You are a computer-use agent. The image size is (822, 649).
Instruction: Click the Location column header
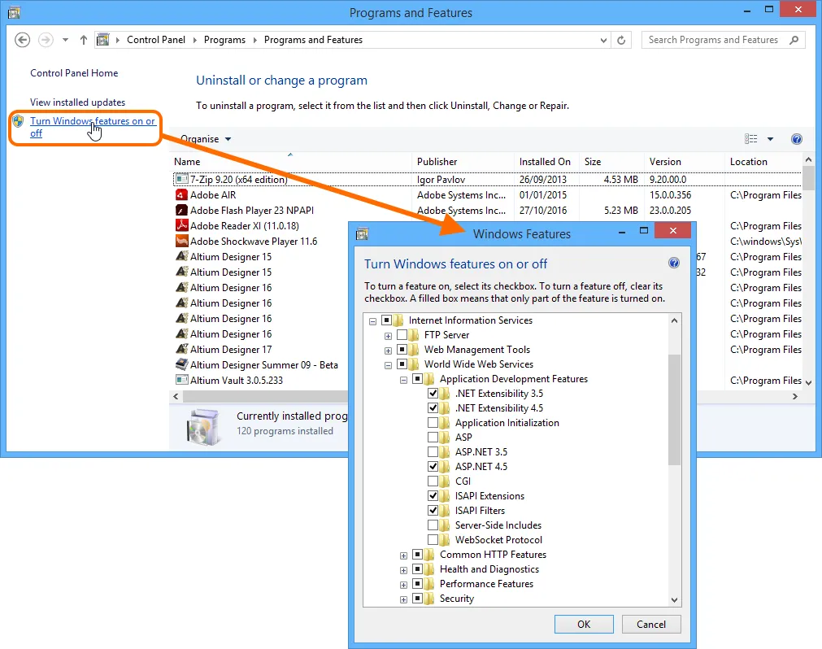coord(763,162)
